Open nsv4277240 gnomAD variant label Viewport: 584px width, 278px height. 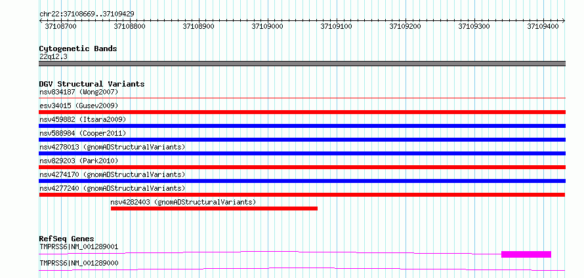coord(112,188)
